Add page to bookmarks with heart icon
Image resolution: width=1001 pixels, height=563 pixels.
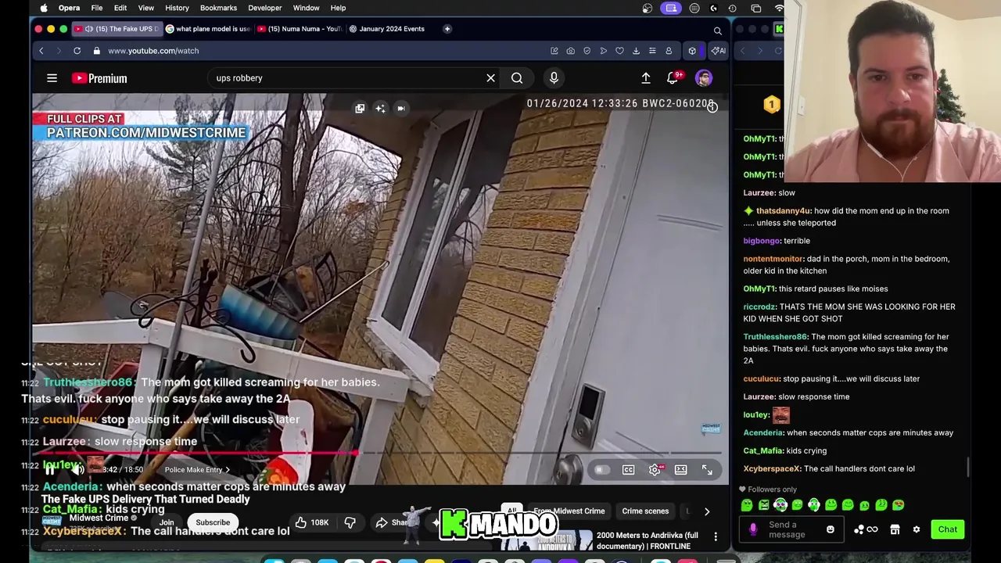coord(619,51)
